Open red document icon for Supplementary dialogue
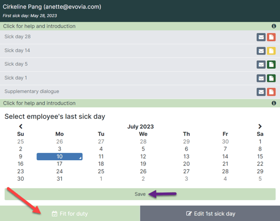The height and width of the screenshot is (221, 280). click(271, 92)
